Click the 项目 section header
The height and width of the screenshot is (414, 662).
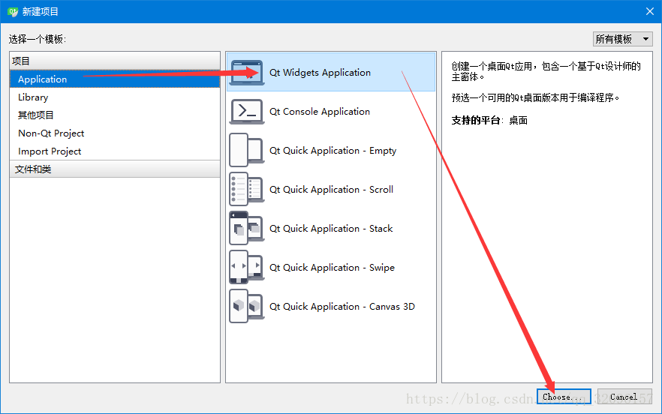pos(115,61)
